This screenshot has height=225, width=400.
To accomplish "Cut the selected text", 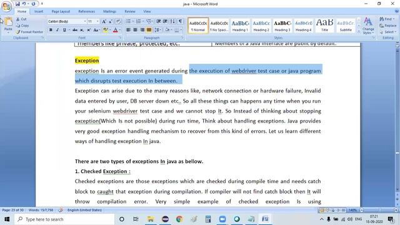I will [21, 19].
